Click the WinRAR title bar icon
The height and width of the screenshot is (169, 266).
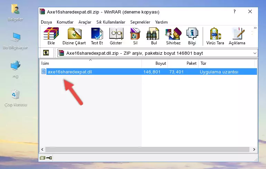(42, 11)
